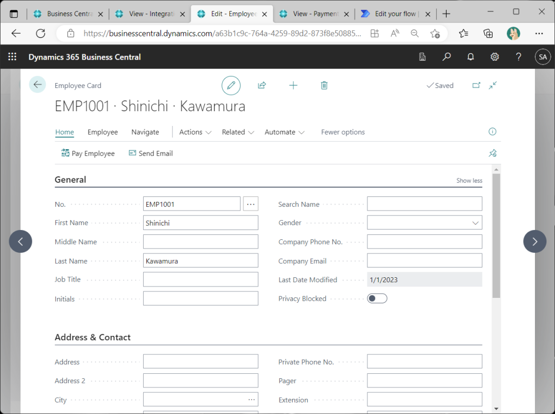The image size is (555, 414).
Task: Open the City lookup ellipsis
Action: pyautogui.click(x=251, y=399)
